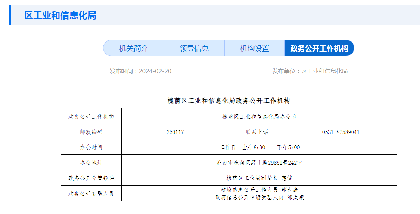Select the postal code 250117
Viewport: 420px width, 214px height.
click(x=175, y=132)
